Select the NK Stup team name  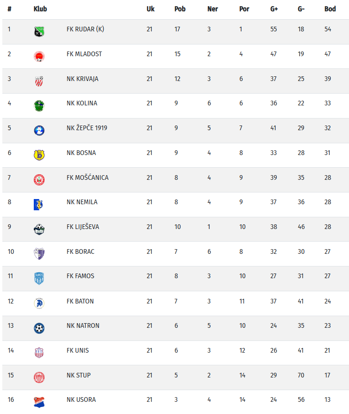[x=79, y=375]
